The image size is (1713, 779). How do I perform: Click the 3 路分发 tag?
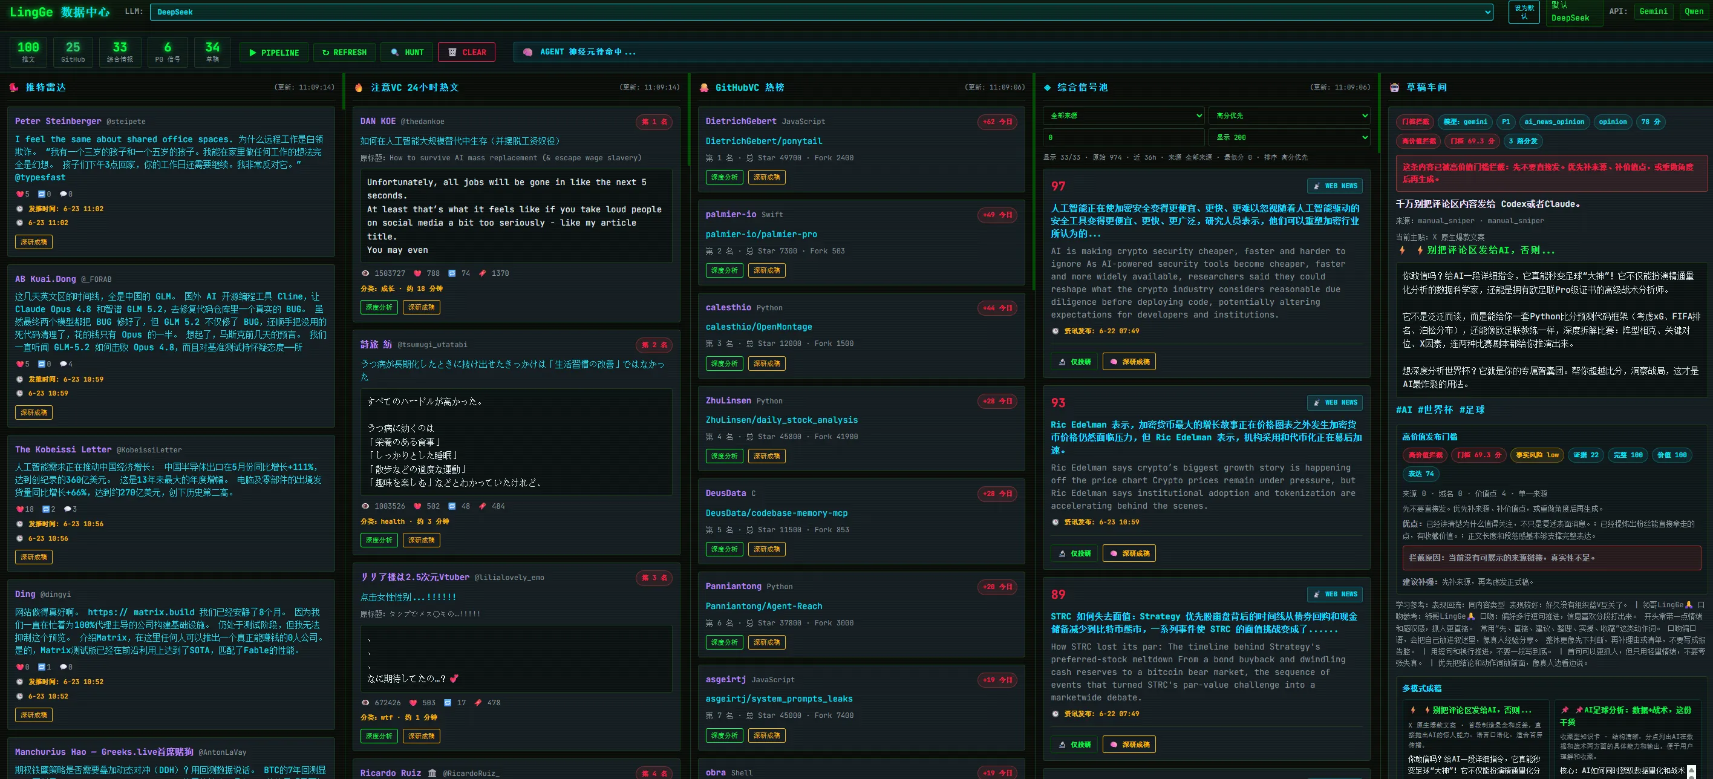[x=1523, y=141]
